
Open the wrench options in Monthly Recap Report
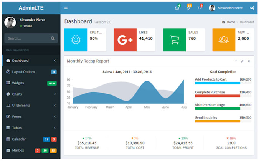click(242, 61)
